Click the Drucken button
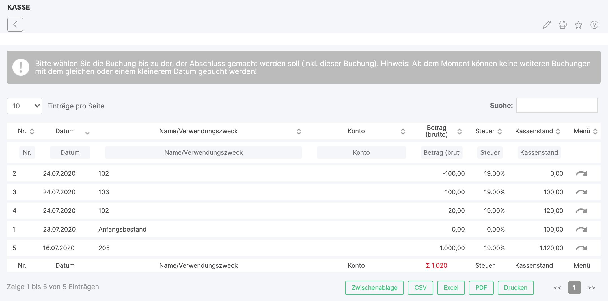The image size is (608, 301). click(516, 288)
